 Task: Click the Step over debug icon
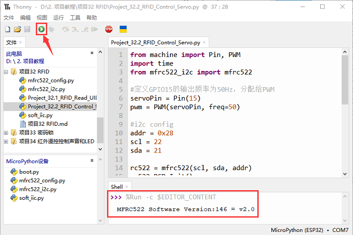tap(65, 30)
